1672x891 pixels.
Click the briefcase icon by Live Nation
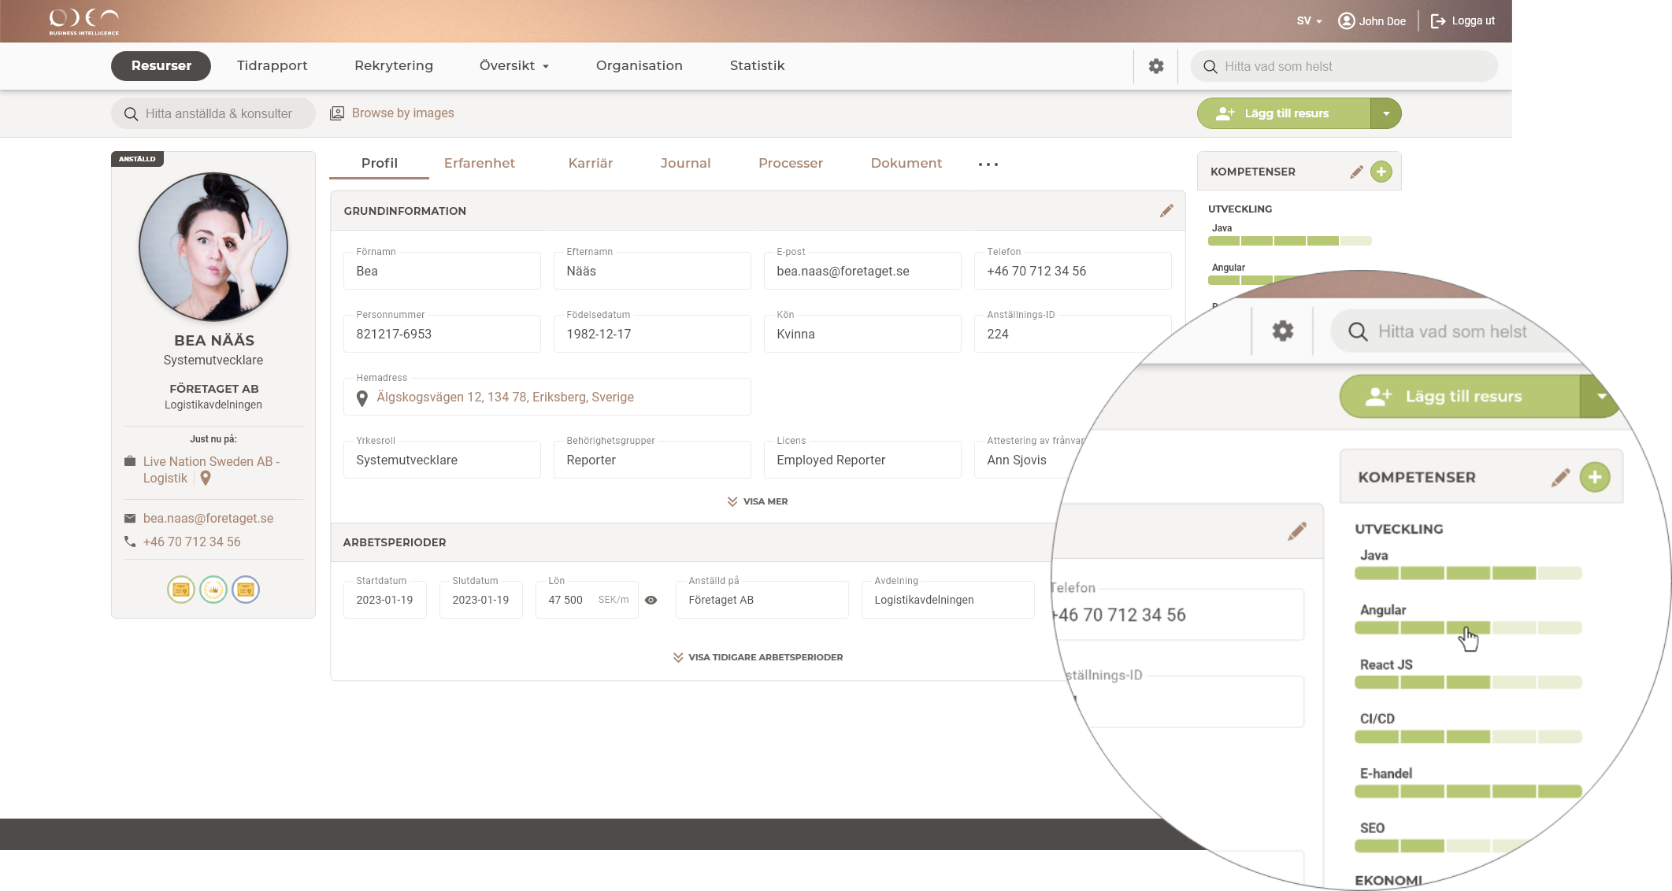pyautogui.click(x=130, y=461)
